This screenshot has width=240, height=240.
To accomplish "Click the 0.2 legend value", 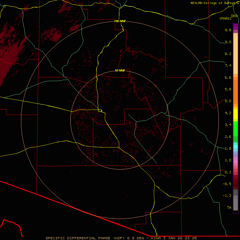I will click(x=228, y=172).
